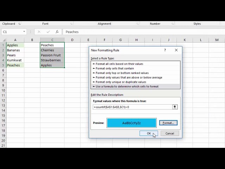225x169 pixels.
Task: Open the Alignment group dialog launcher
Action: click(137, 24)
